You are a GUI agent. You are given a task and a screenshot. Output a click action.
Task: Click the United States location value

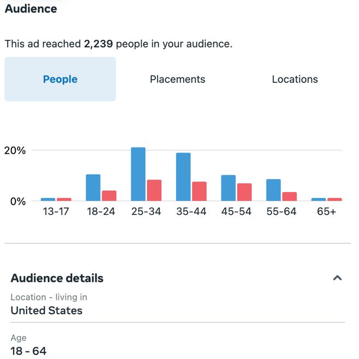46,311
